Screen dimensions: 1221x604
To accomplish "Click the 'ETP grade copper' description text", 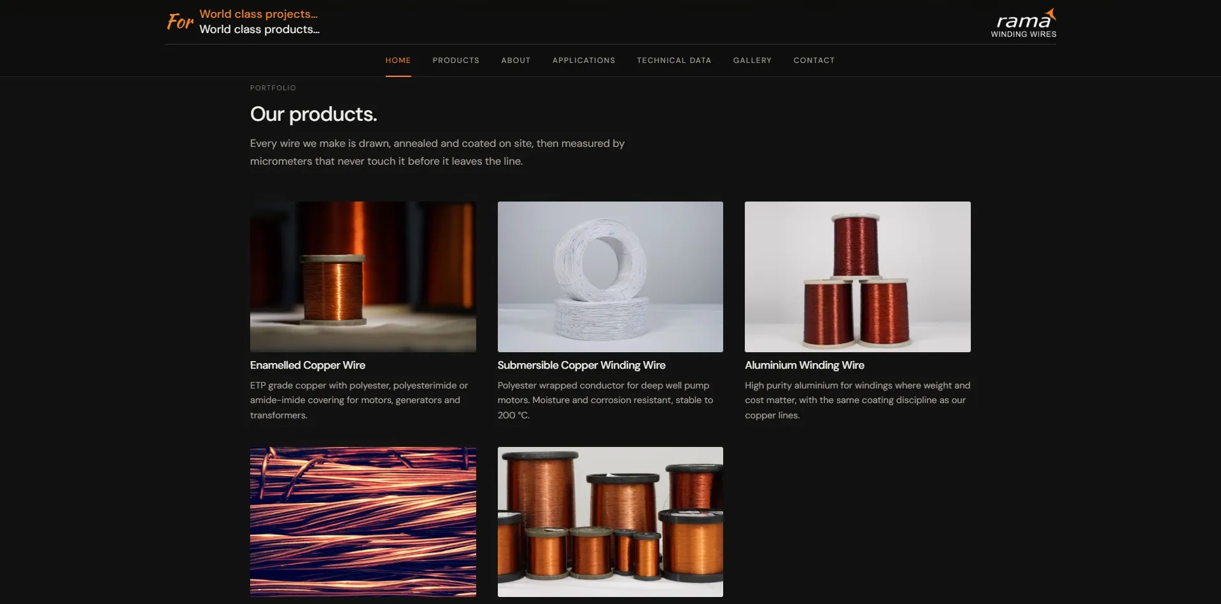I will [359, 400].
